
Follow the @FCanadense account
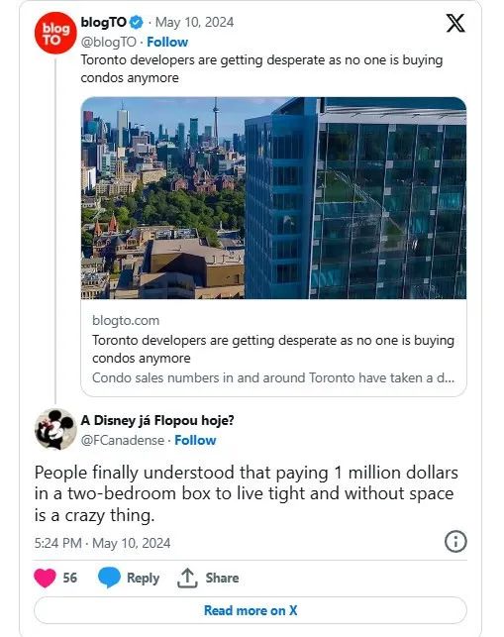pyautogui.click(x=195, y=440)
